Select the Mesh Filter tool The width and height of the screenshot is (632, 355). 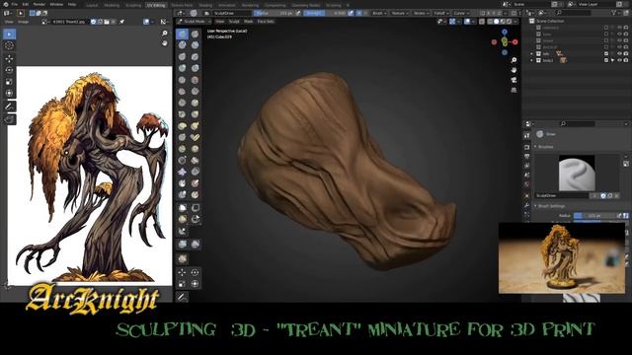(182, 244)
